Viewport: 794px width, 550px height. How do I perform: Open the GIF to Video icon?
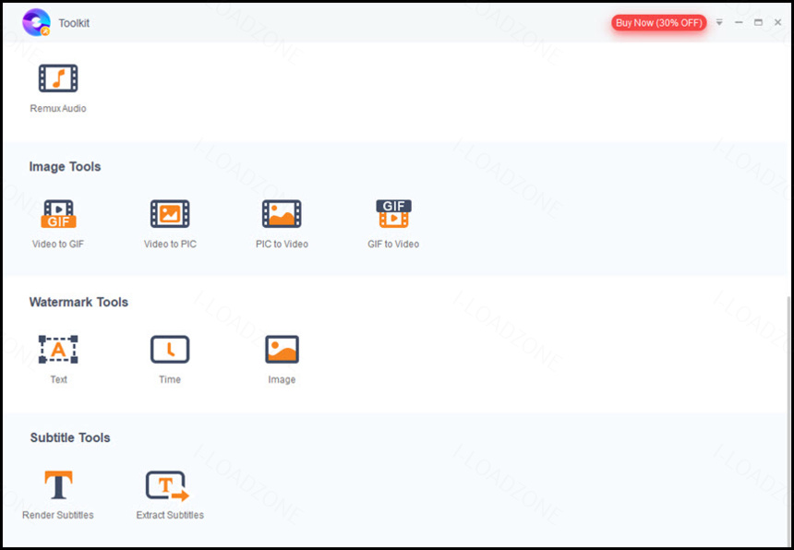[393, 213]
